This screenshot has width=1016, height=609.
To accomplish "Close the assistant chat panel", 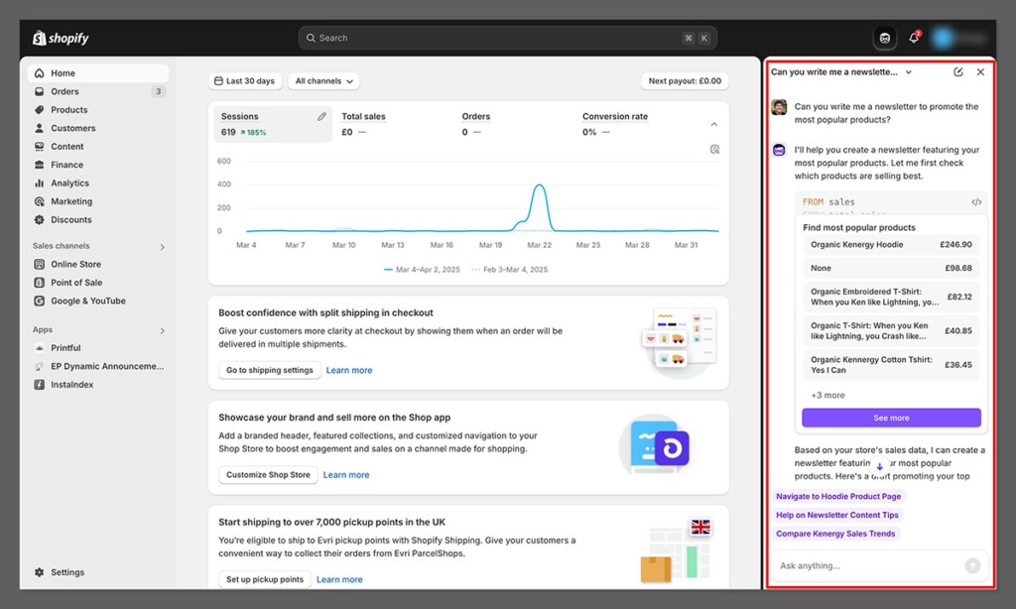I will (x=980, y=72).
